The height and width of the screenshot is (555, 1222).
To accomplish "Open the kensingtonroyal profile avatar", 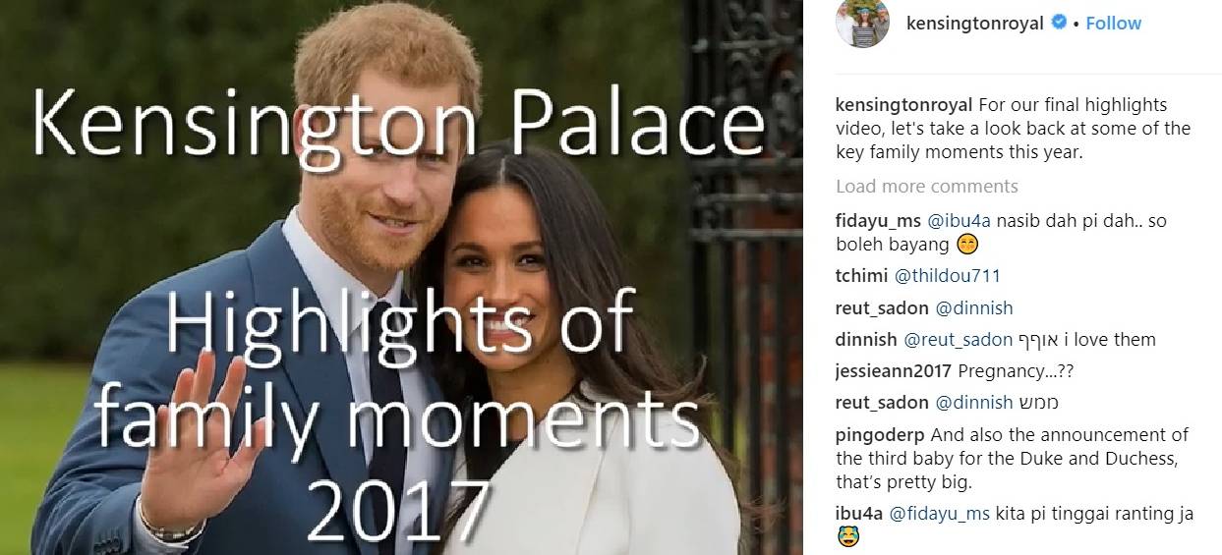I will 862,23.
